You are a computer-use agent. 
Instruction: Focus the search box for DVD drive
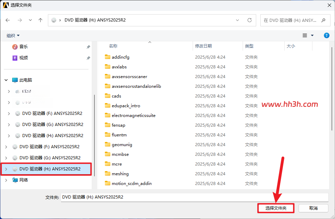point(295,20)
